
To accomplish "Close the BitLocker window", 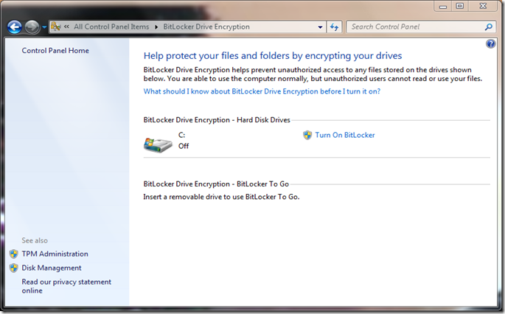I will (x=483, y=6).
